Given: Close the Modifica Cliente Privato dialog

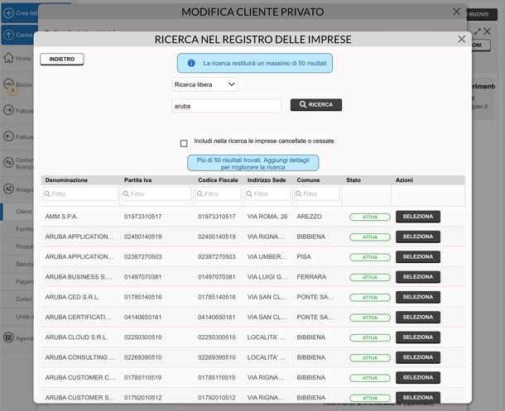Looking at the screenshot, I should coord(456,12).
